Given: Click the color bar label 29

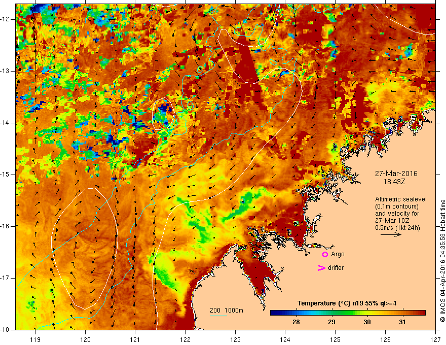Looking at the screenshot, I should (331, 322).
